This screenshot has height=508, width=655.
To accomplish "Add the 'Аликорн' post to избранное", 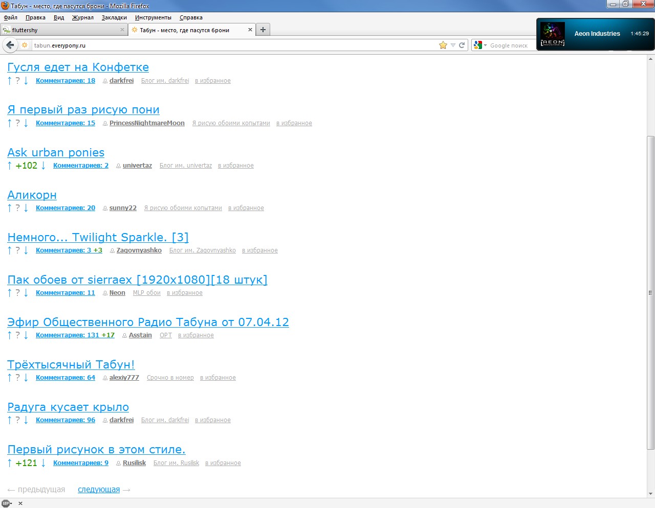I will point(246,208).
